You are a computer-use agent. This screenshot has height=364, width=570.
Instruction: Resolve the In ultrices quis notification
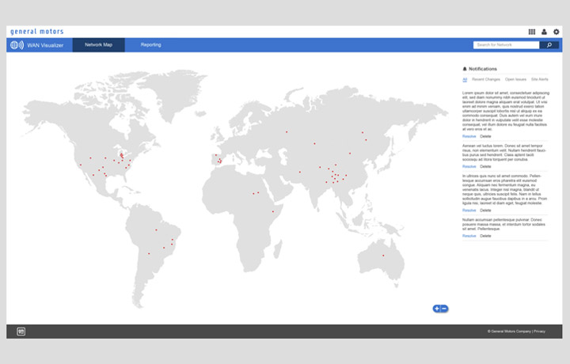coord(469,210)
